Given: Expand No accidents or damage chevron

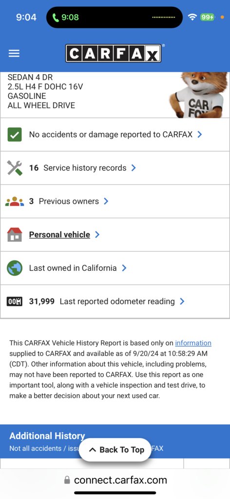Looking at the screenshot, I should click(x=200, y=135).
